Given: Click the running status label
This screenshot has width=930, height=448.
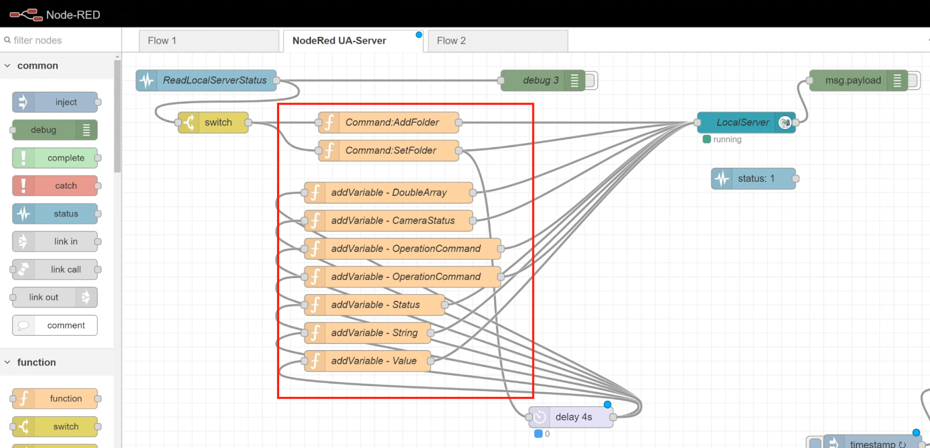Looking at the screenshot, I should click(727, 139).
